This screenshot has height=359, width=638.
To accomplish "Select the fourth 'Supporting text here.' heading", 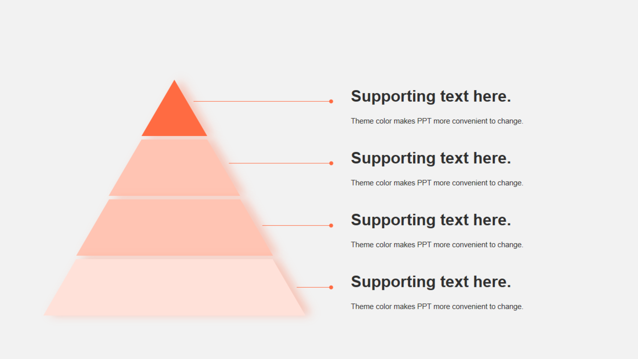I will coord(431,282).
